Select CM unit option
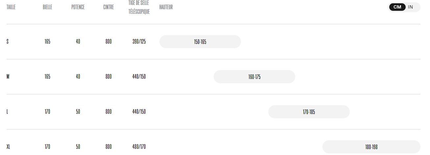Image resolution: width=430 pixels, height=155 pixels. click(397, 7)
